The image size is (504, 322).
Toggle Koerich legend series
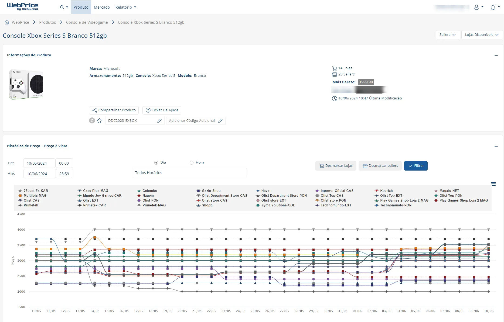[384, 191]
